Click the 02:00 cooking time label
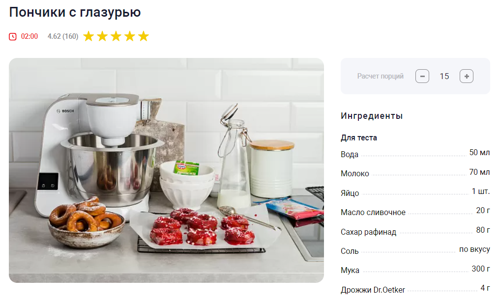 [29, 36]
